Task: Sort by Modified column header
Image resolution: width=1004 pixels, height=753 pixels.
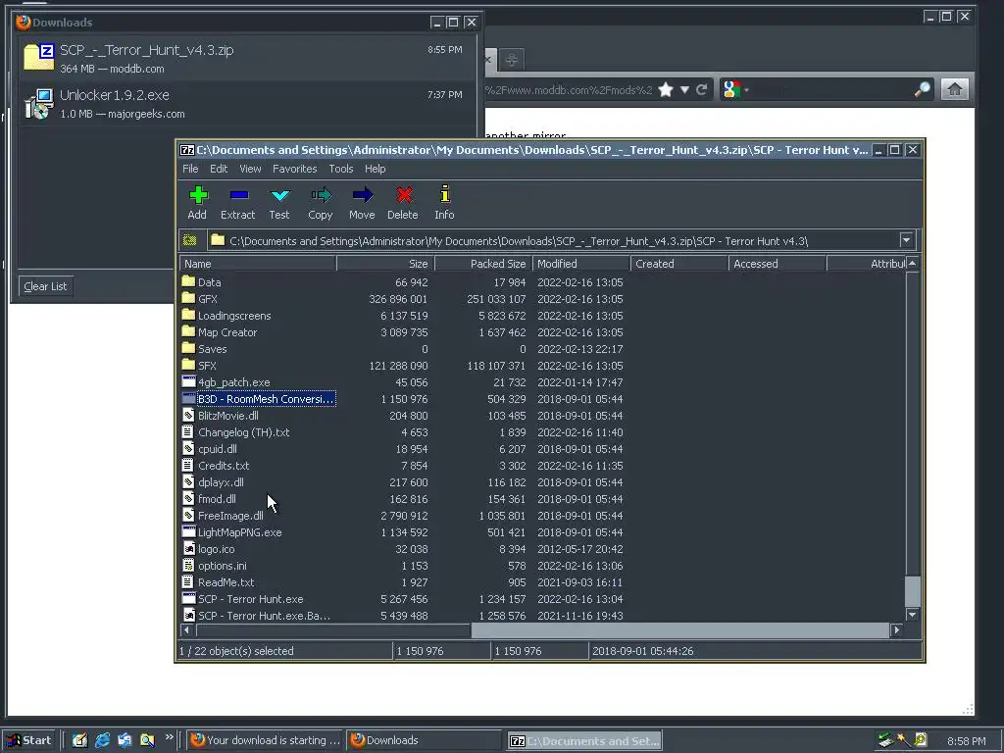Action: [x=581, y=264]
